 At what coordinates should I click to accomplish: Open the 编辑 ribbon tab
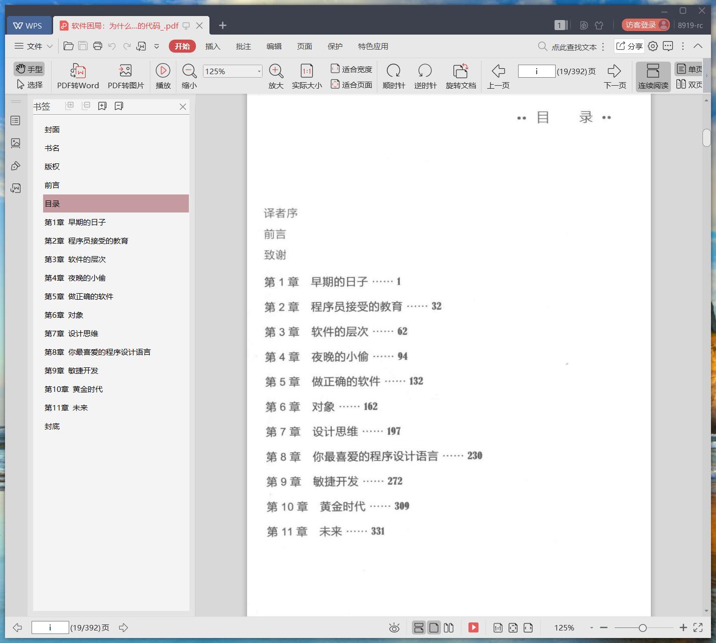[274, 46]
